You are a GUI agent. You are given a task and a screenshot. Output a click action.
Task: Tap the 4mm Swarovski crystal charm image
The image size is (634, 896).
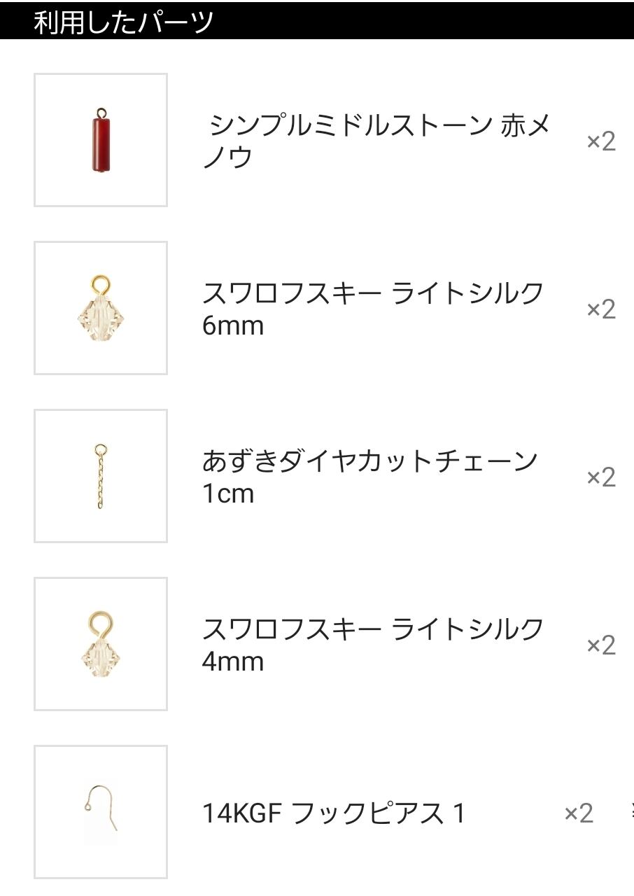click(x=101, y=644)
